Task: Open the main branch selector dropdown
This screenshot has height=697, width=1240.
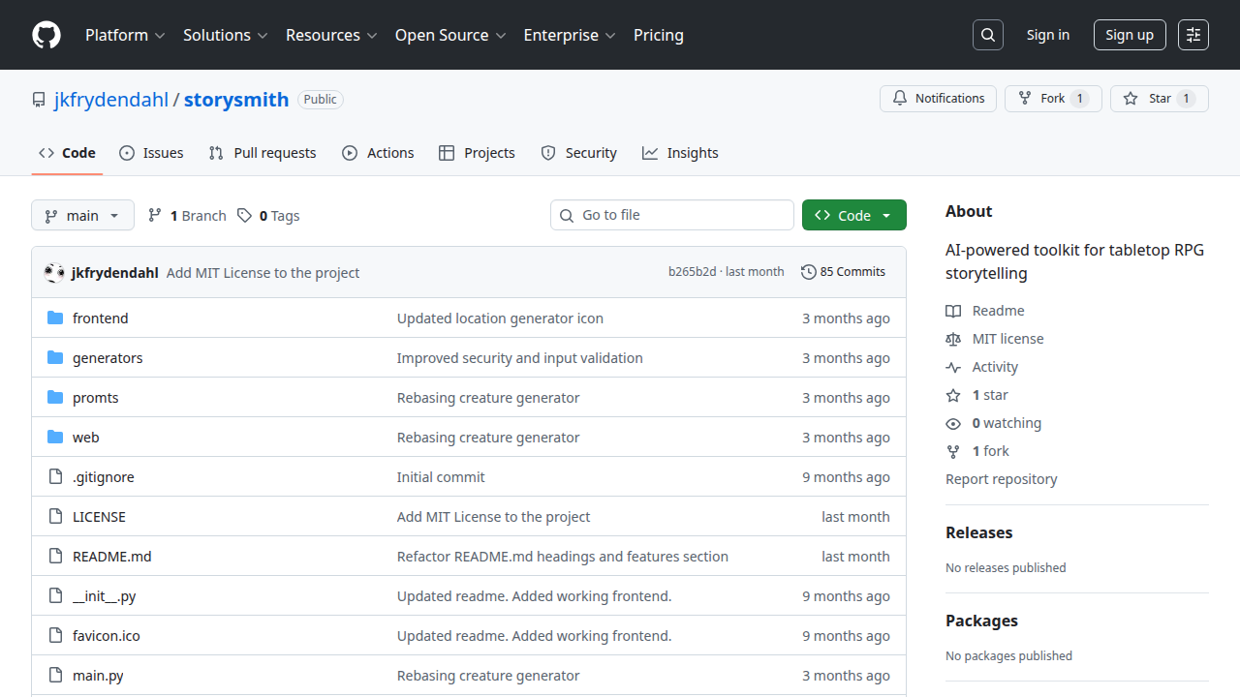Action: click(82, 215)
